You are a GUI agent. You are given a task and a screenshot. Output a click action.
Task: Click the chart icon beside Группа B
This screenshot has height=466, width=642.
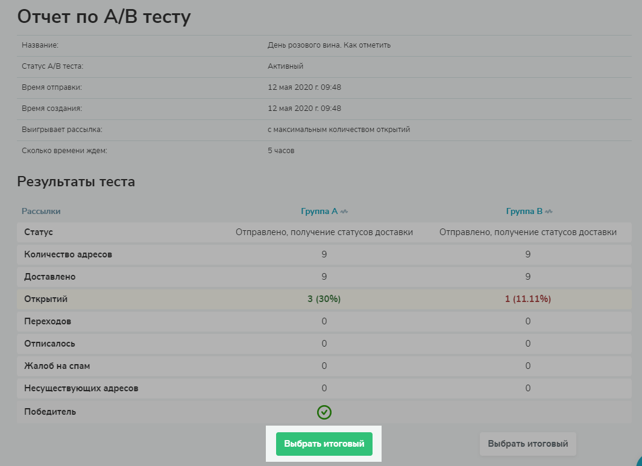point(549,212)
